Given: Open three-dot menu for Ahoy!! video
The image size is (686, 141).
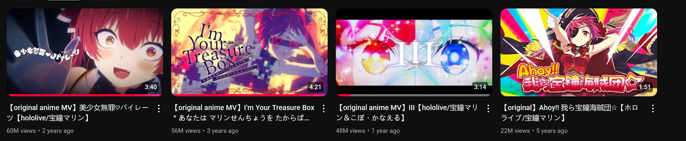Looking at the screenshot, I should [653, 108].
